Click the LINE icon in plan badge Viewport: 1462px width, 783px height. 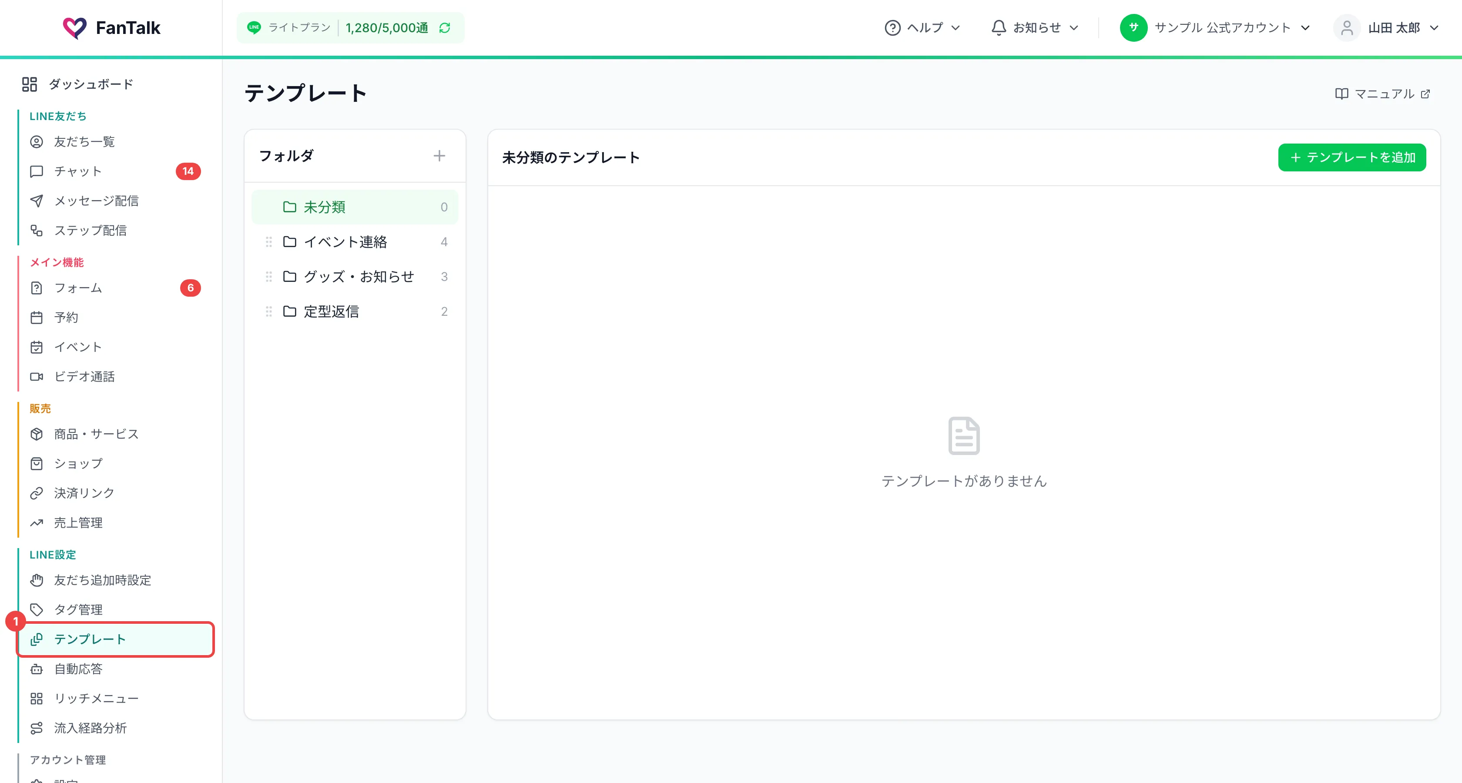254,27
